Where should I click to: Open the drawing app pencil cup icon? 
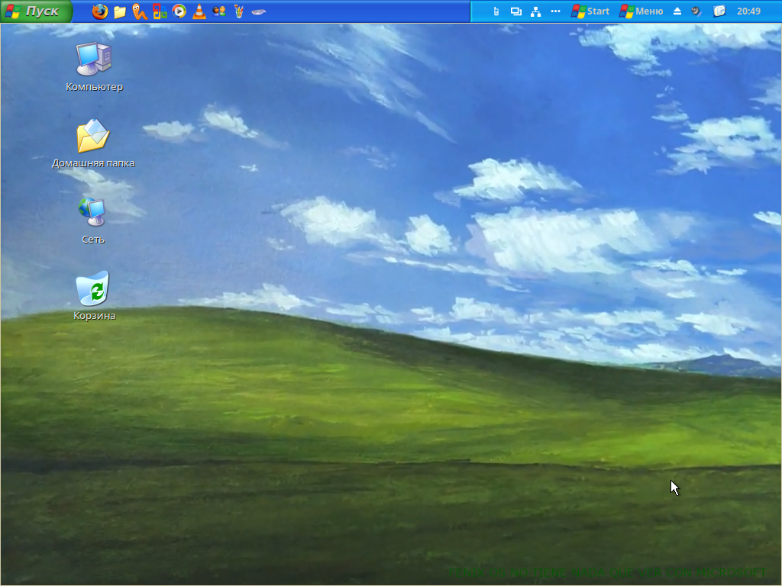click(239, 11)
